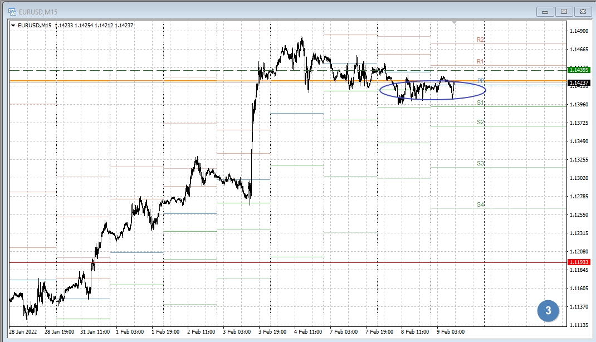
Task: Click the EURUSD chart window icon
Action: click(x=12, y=12)
